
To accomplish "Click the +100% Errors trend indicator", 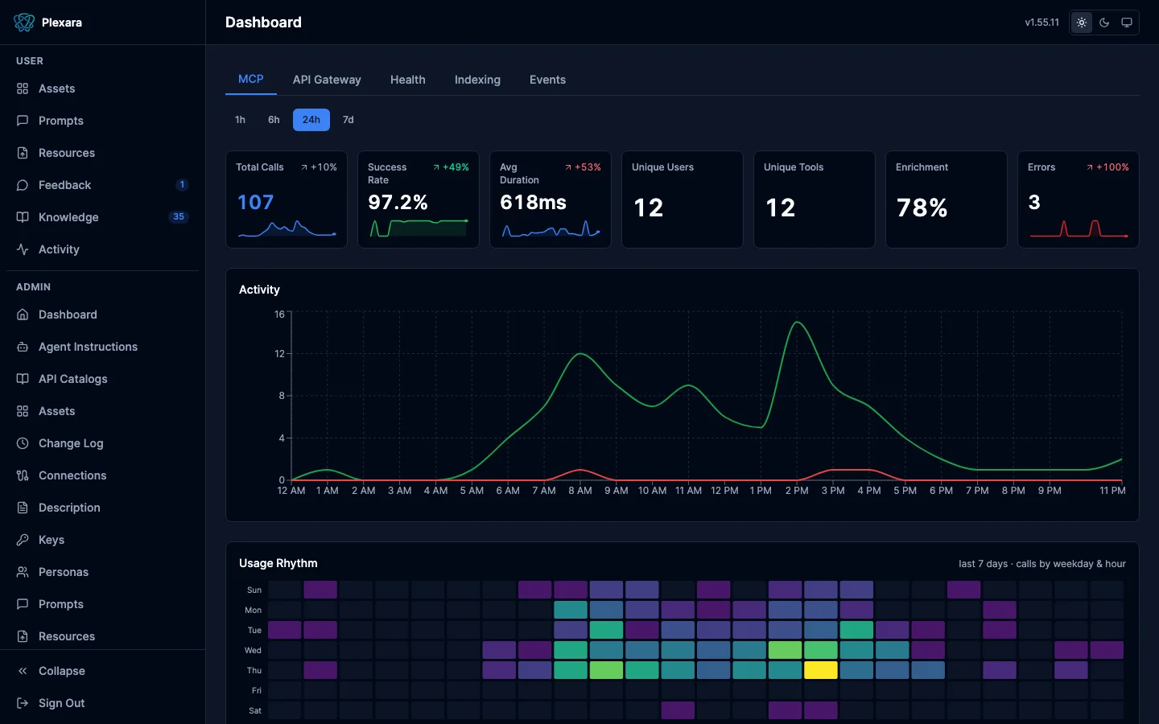I will click(x=1107, y=167).
